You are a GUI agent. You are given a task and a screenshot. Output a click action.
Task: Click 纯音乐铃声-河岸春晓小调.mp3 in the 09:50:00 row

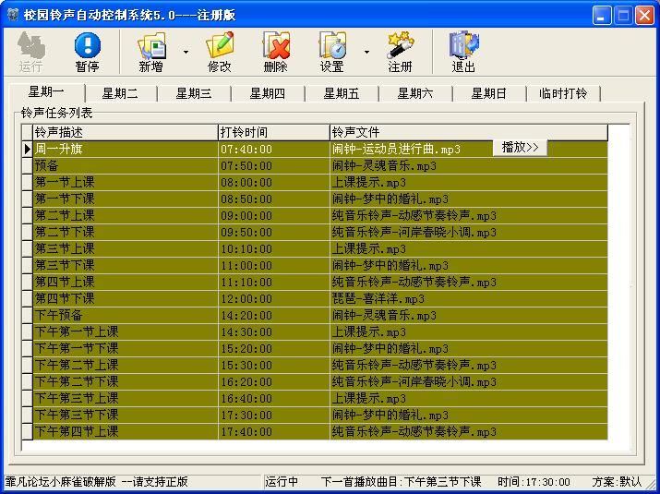pyautogui.click(x=469, y=232)
